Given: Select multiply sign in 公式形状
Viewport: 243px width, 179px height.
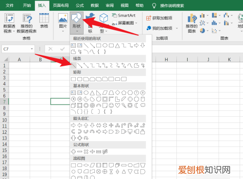Looking at the screenshot, I should coord(86,152).
